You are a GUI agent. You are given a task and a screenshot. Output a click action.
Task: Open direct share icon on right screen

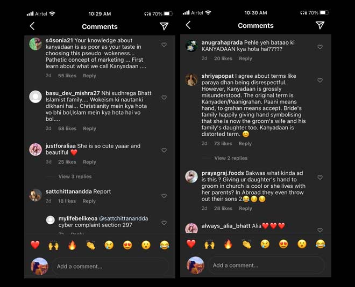(320, 25)
